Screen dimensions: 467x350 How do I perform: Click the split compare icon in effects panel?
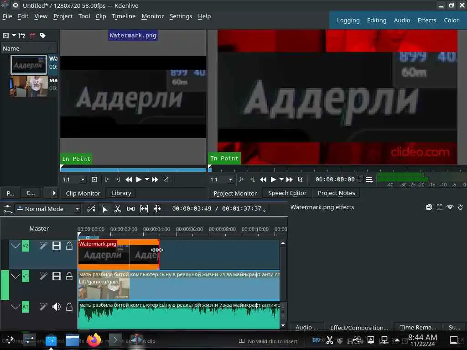coord(440,207)
